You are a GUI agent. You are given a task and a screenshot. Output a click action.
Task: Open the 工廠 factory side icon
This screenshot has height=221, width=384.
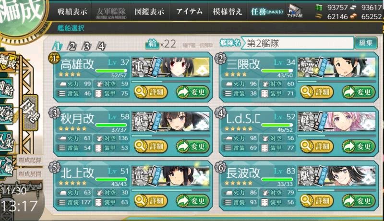pos(6,168)
